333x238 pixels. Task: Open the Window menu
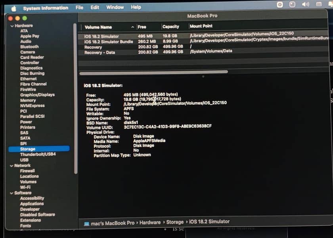115,7
